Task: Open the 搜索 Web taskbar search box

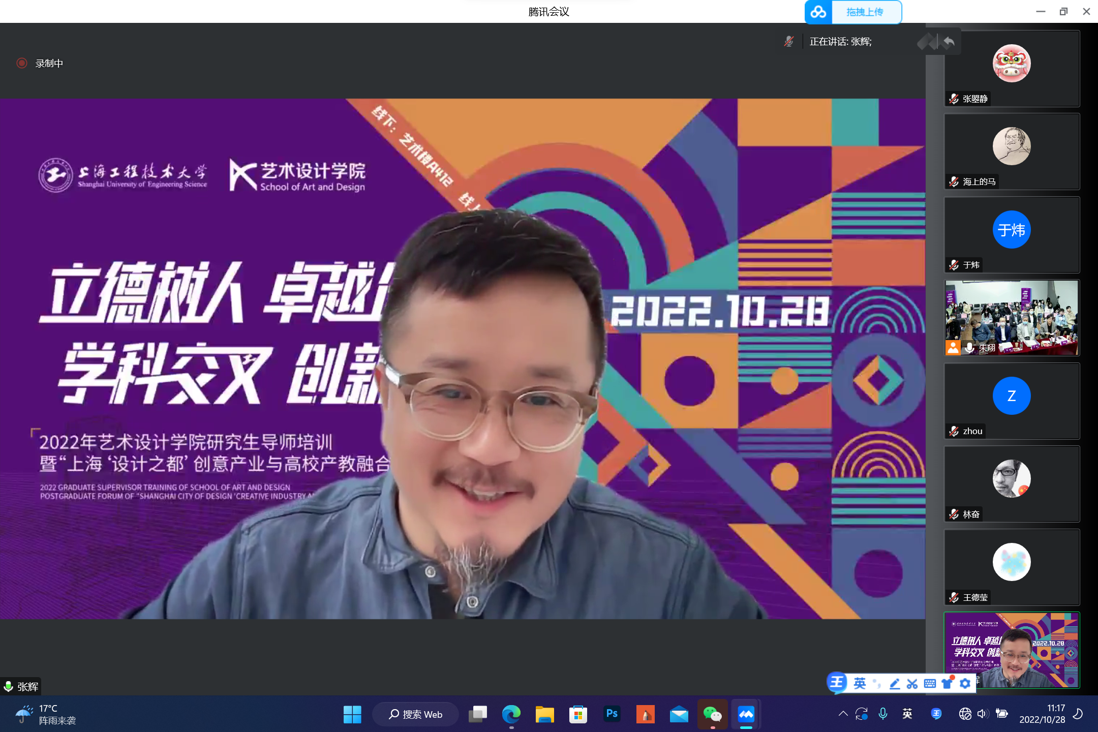Action: 416,714
